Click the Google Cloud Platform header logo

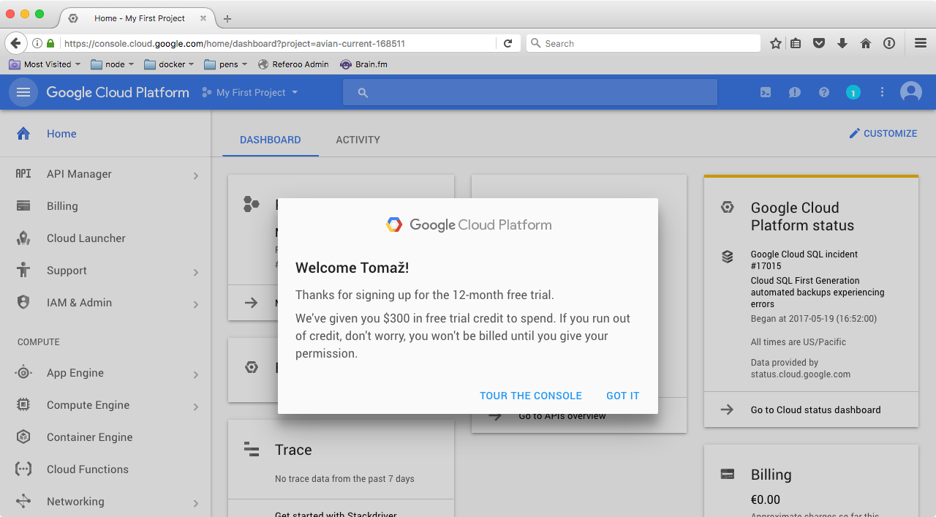118,92
